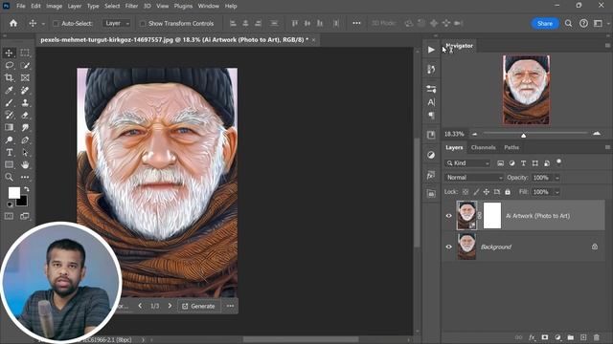Delete layer with trash icon

click(596, 337)
